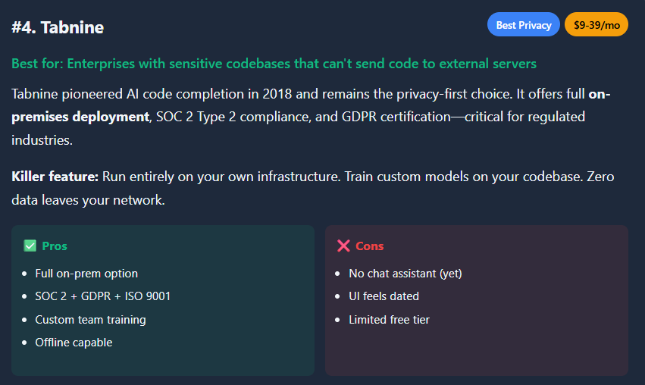Click the 'Best for: Enterprises' green subtitle
Image resolution: width=645 pixels, height=385 pixels.
point(274,64)
